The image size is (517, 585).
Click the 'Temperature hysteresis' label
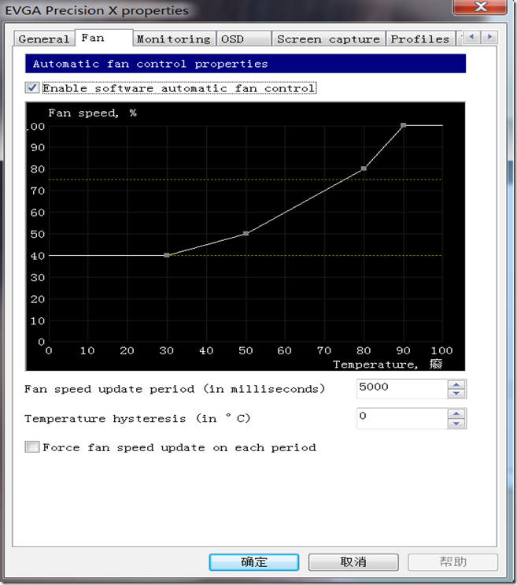click(138, 418)
